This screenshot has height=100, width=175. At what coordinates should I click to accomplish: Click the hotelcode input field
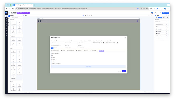pos(57,43)
